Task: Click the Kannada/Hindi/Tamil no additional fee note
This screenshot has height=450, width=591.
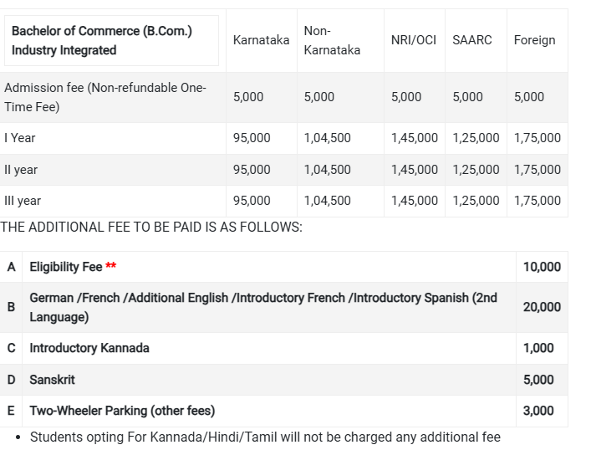Action: [x=265, y=437]
